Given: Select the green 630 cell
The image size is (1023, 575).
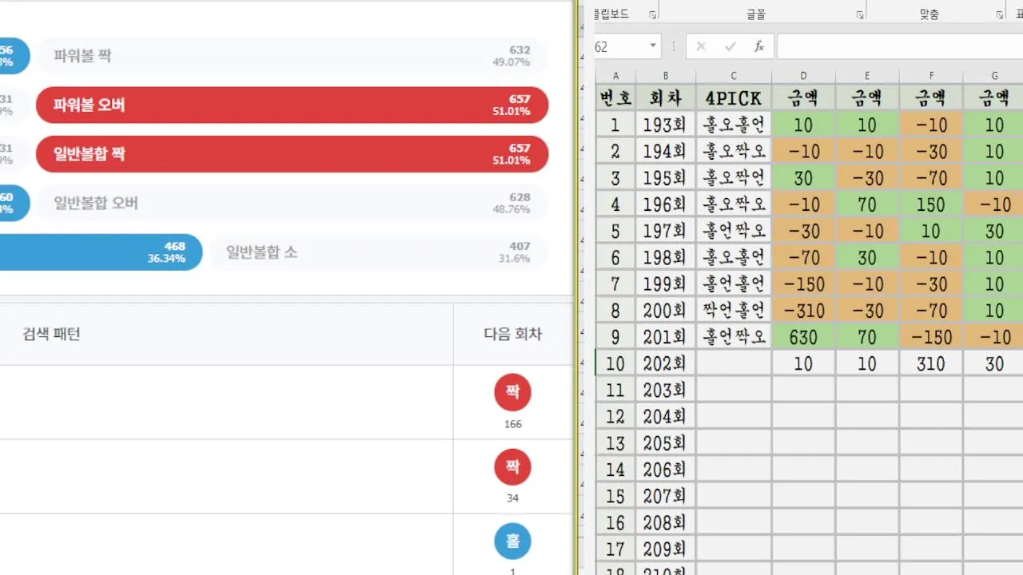Looking at the screenshot, I should 803,337.
